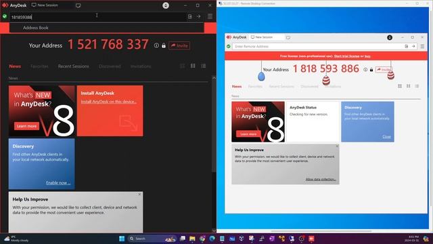Open Microsoft Edge from taskbar
The height and width of the screenshot is (244, 433).
(212, 239)
